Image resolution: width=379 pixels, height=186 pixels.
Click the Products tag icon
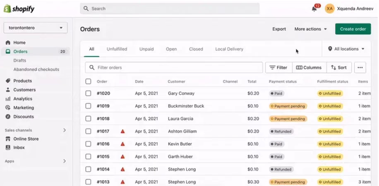point(8,81)
